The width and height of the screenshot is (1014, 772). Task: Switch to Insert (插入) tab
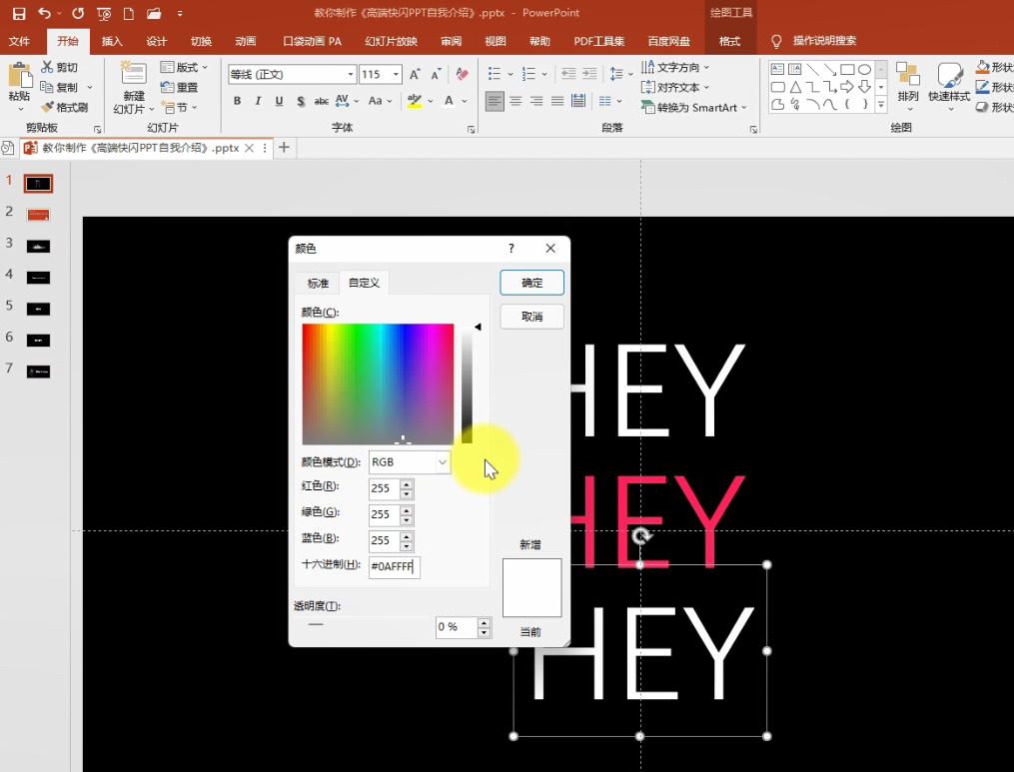(x=112, y=41)
